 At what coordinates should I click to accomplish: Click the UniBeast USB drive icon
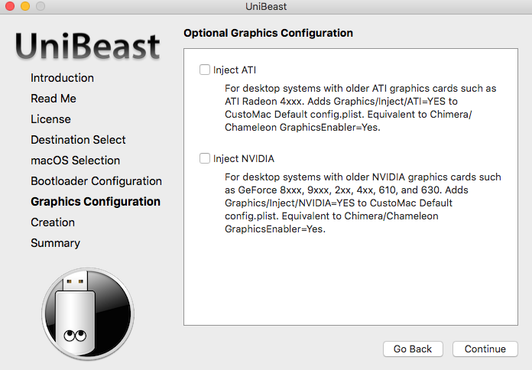point(88,314)
